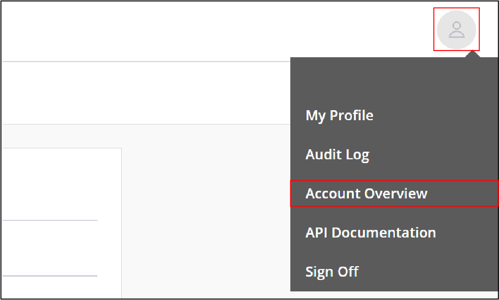Open the user account avatar menu
Viewport: 499px width, 300px height.
(457, 30)
